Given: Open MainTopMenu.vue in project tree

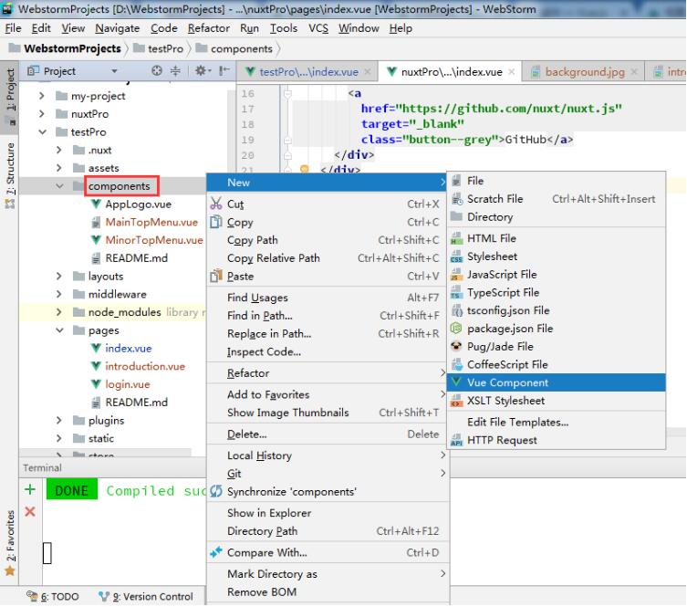Looking at the screenshot, I should click(151, 222).
